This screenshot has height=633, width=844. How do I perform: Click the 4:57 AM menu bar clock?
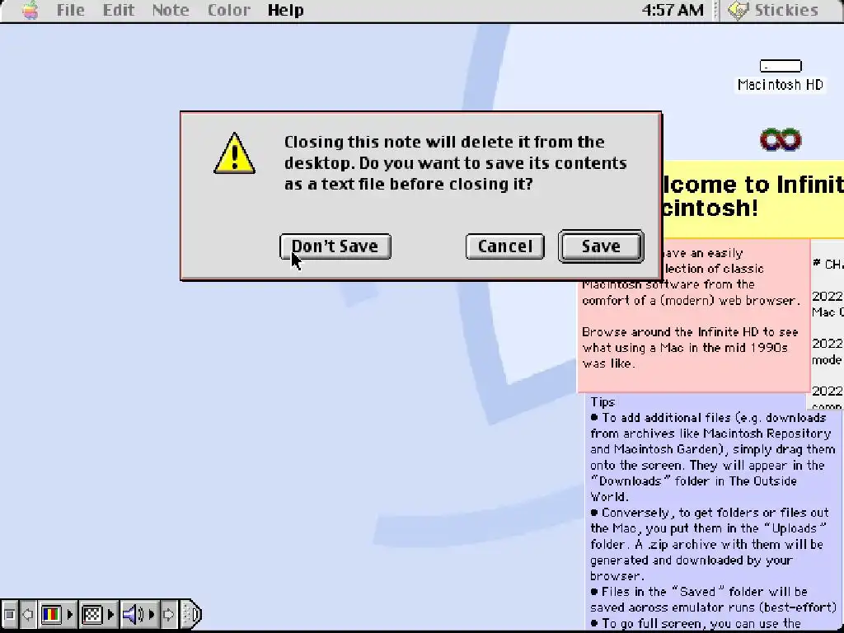(x=673, y=10)
